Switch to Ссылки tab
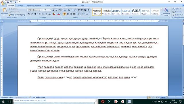Image resolution: width=184 pixels, height=104 pixels. [47, 5]
